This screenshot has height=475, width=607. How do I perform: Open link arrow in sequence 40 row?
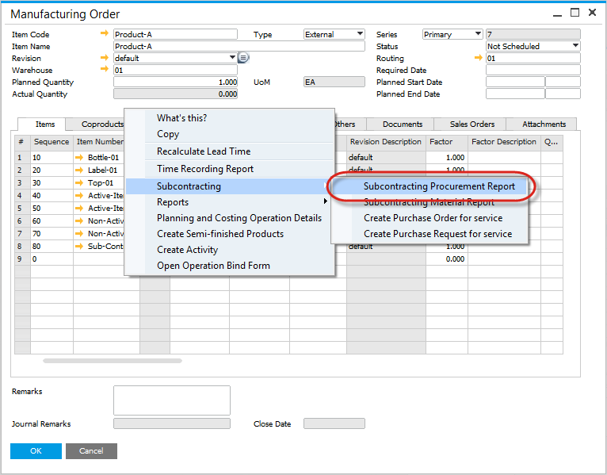pos(79,196)
